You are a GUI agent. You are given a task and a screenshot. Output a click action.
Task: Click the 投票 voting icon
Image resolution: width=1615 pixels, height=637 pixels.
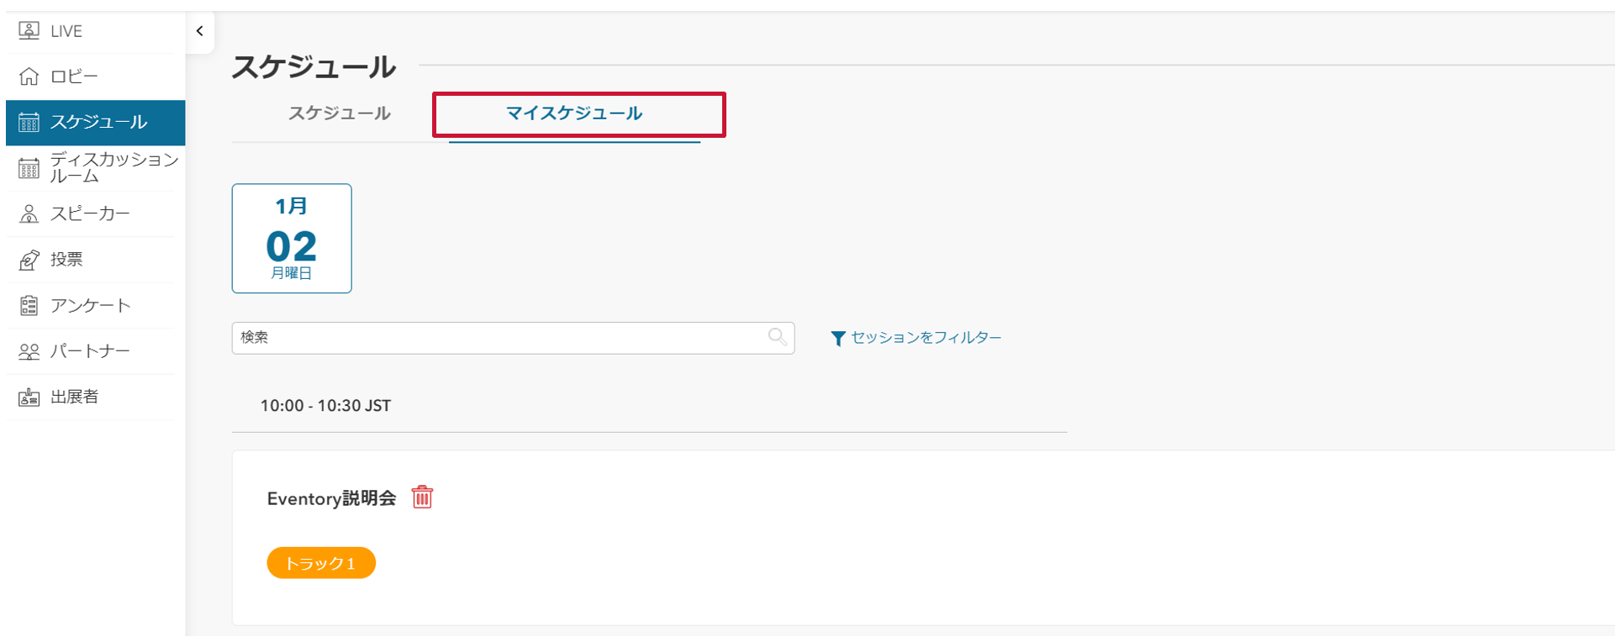(x=29, y=260)
